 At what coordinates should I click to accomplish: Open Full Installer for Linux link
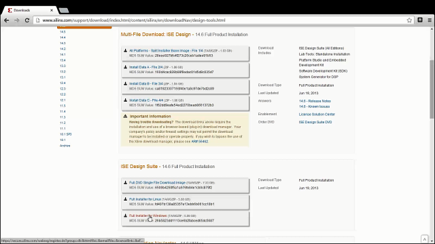pos(145,199)
